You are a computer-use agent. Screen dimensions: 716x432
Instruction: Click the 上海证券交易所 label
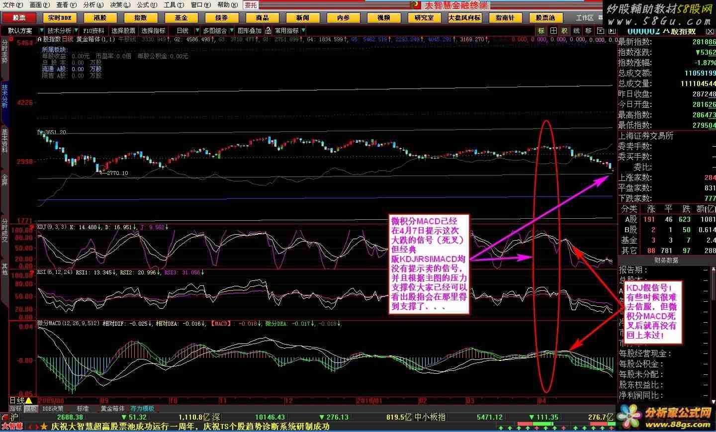pos(646,136)
